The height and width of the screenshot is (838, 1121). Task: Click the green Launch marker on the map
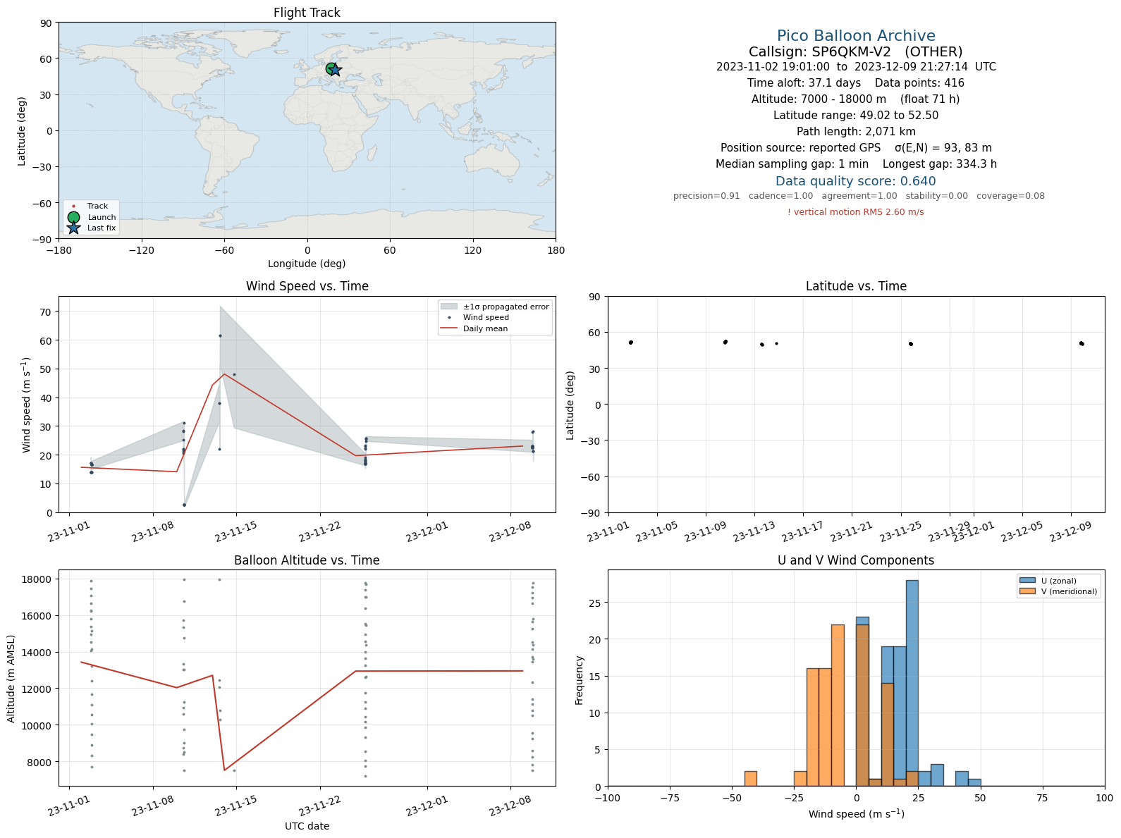click(x=331, y=68)
